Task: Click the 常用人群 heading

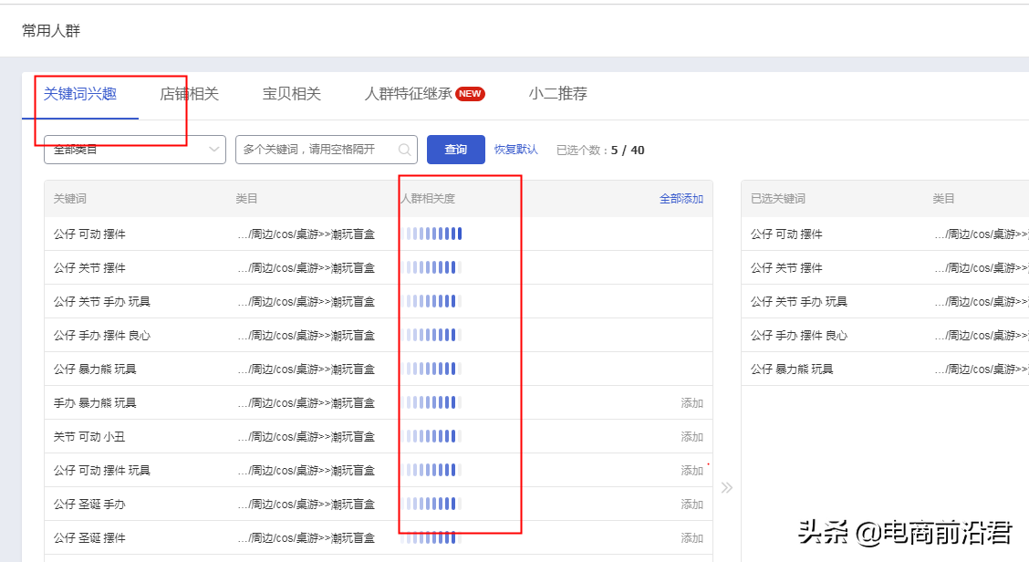Action: pos(51,31)
